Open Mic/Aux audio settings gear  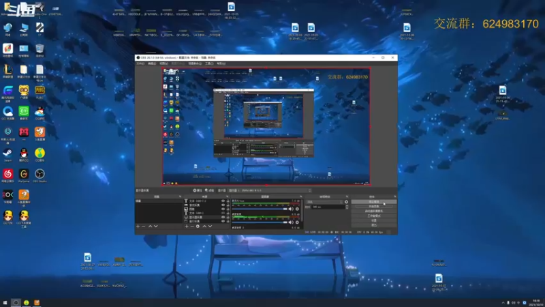[x=297, y=209]
